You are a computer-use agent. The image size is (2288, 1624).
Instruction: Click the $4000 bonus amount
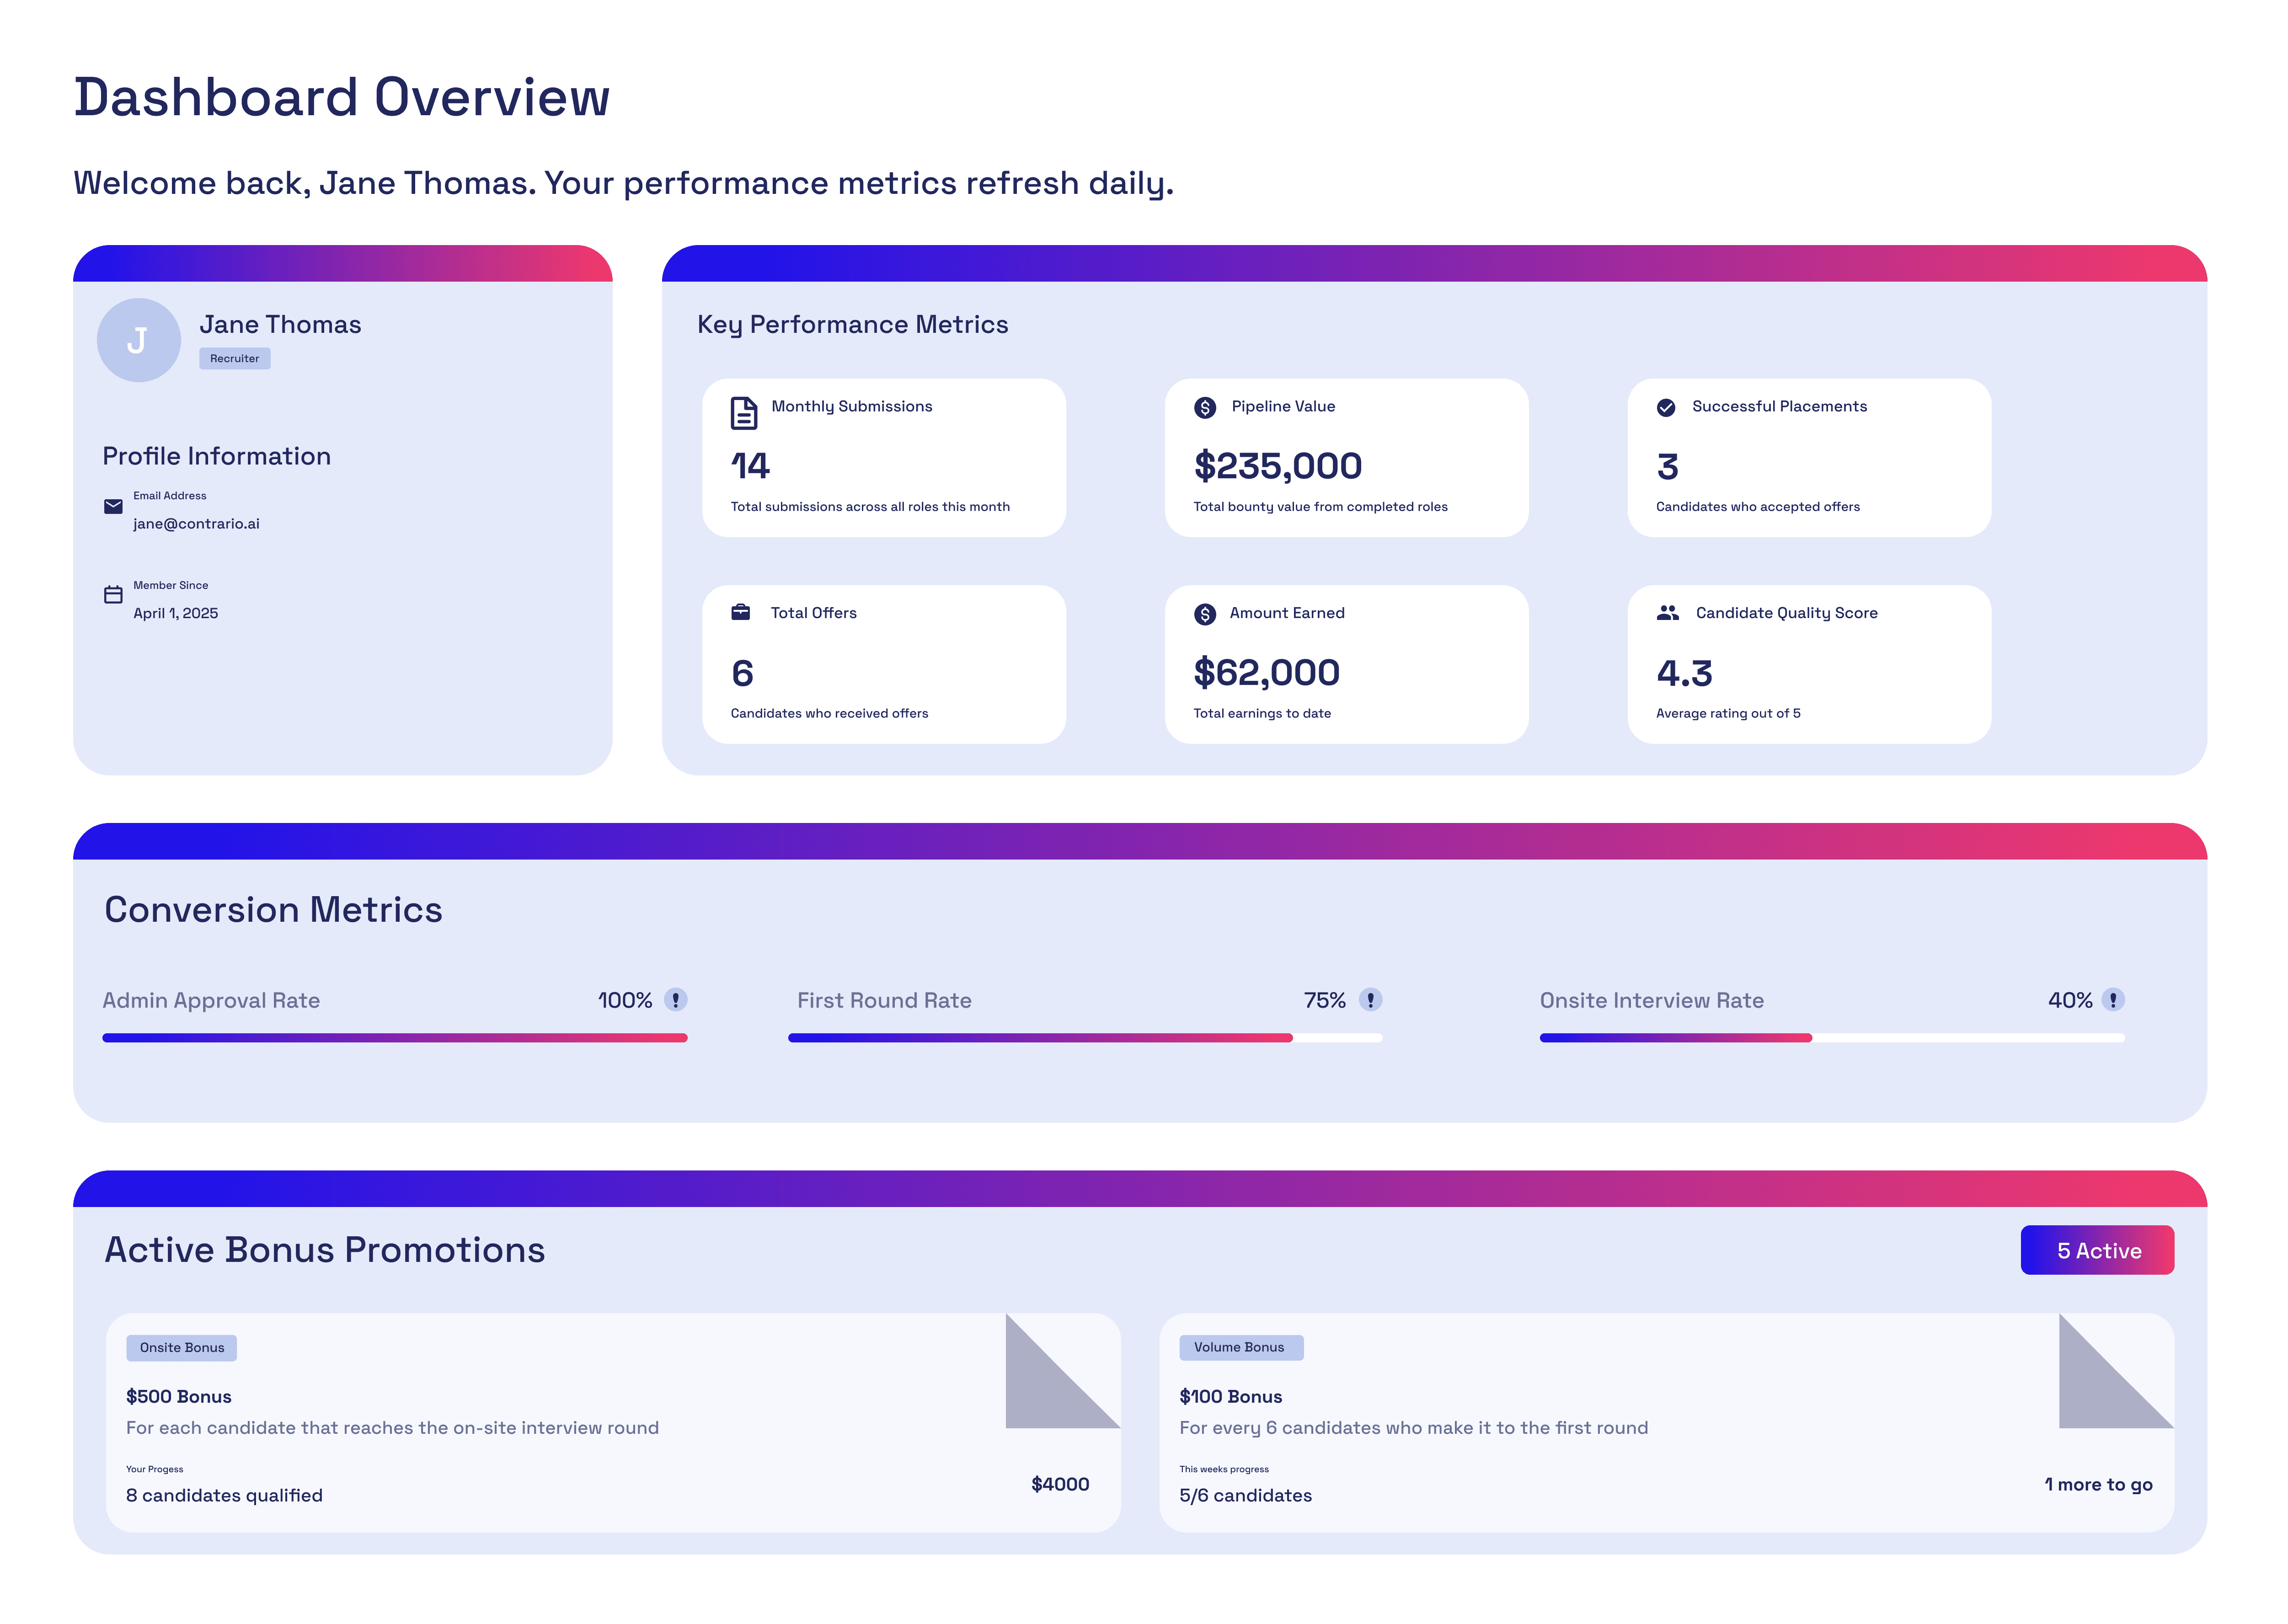click(1060, 1484)
